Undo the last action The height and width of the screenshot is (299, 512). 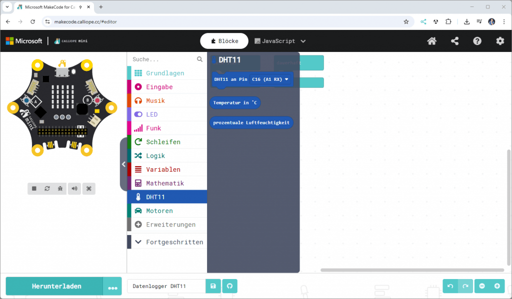pyautogui.click(x=449, y=286)
